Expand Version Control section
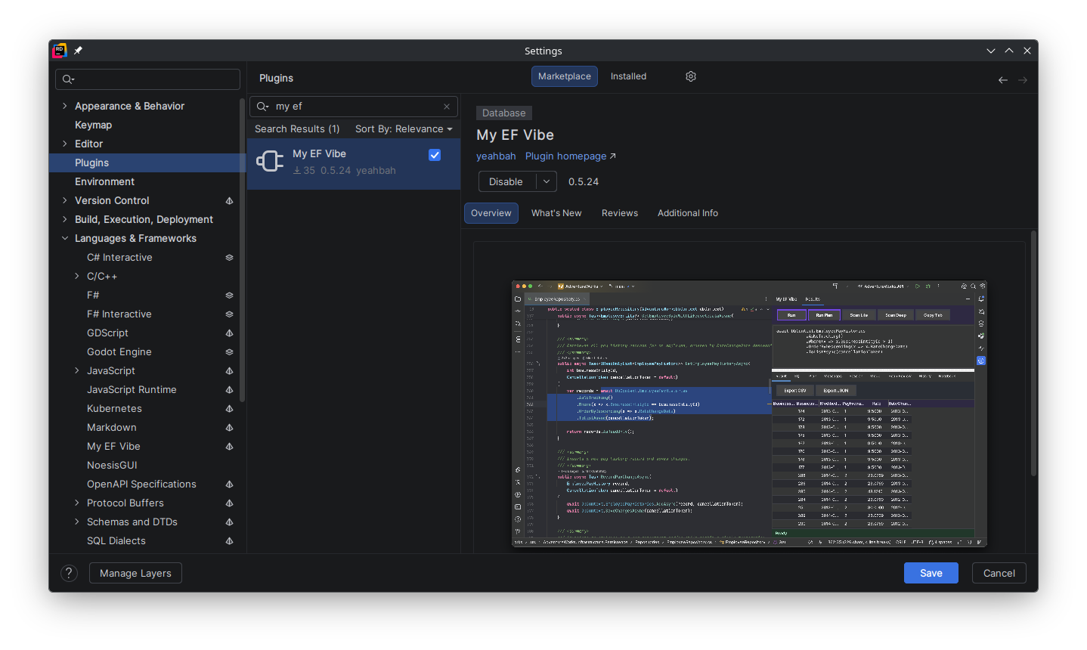This screenshot has width=1087, height=650. (x=65, y=200)
